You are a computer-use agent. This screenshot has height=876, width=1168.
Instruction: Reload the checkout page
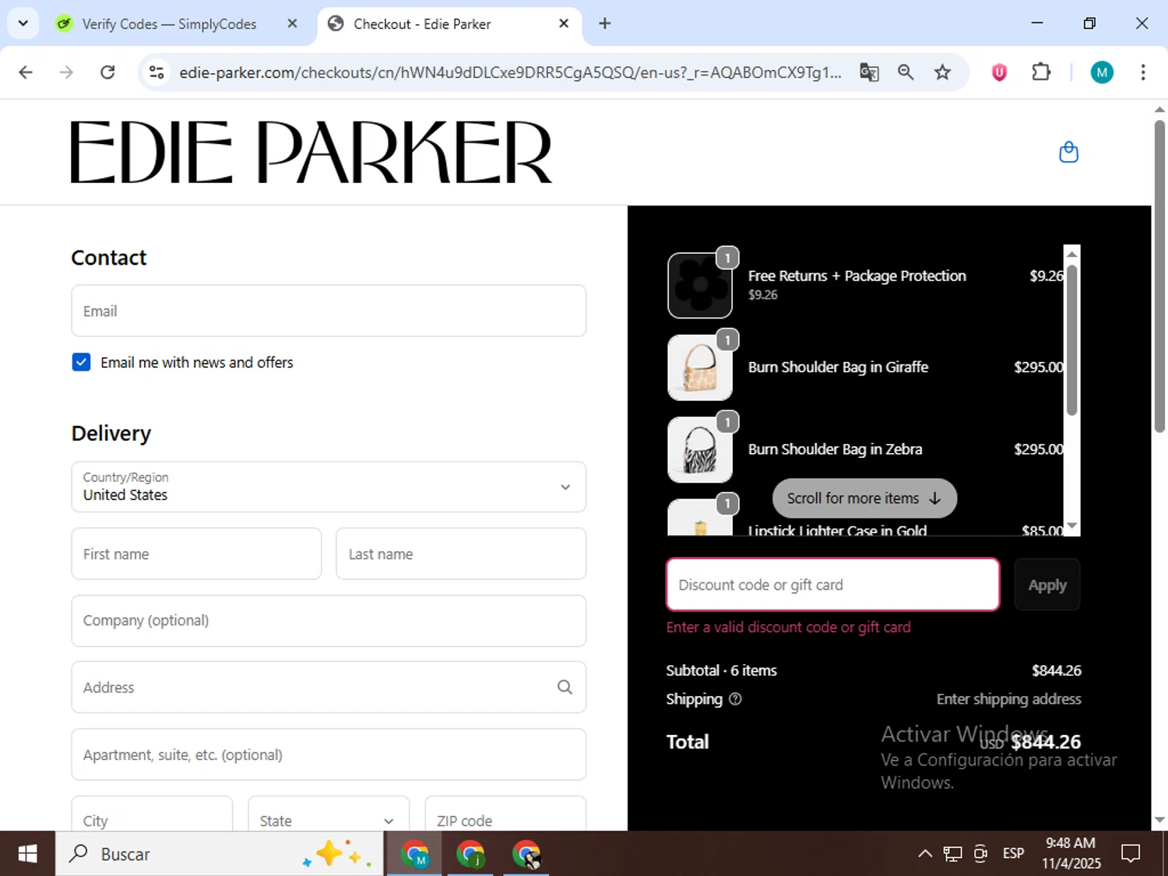pos(107,72)
